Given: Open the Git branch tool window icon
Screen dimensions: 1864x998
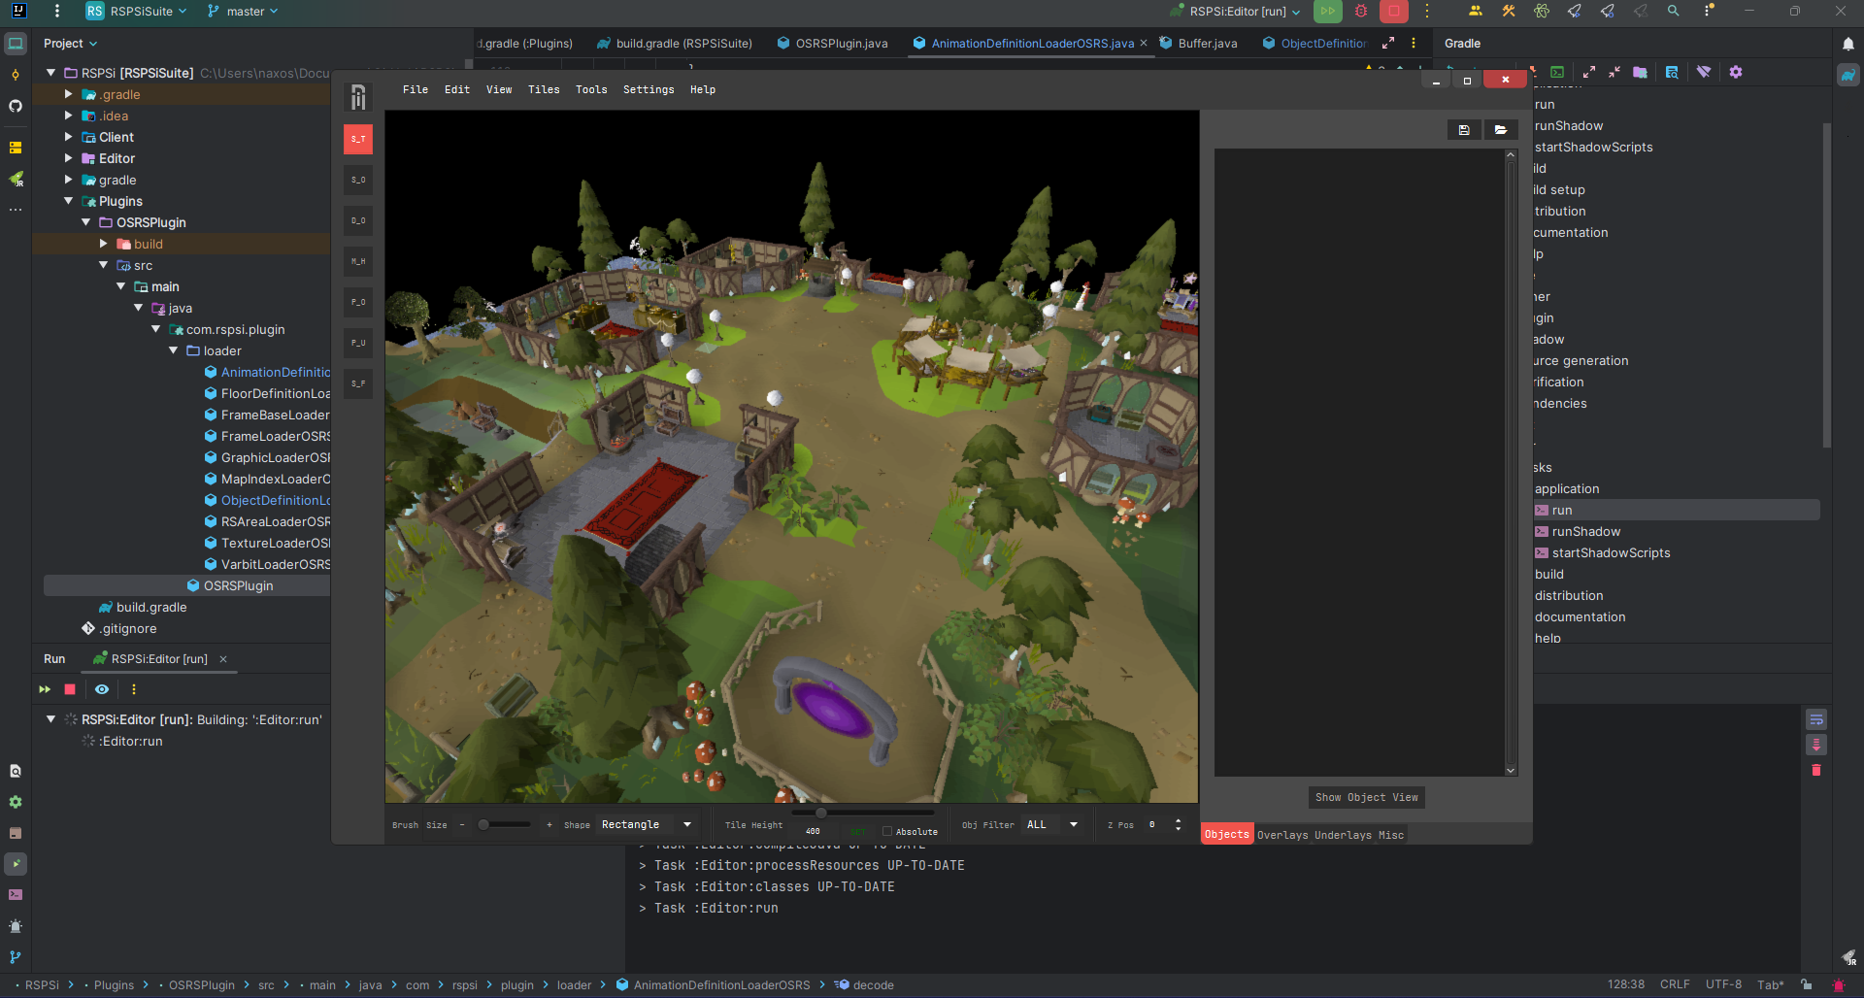Looking at the screenshot, I should (16, 957).
